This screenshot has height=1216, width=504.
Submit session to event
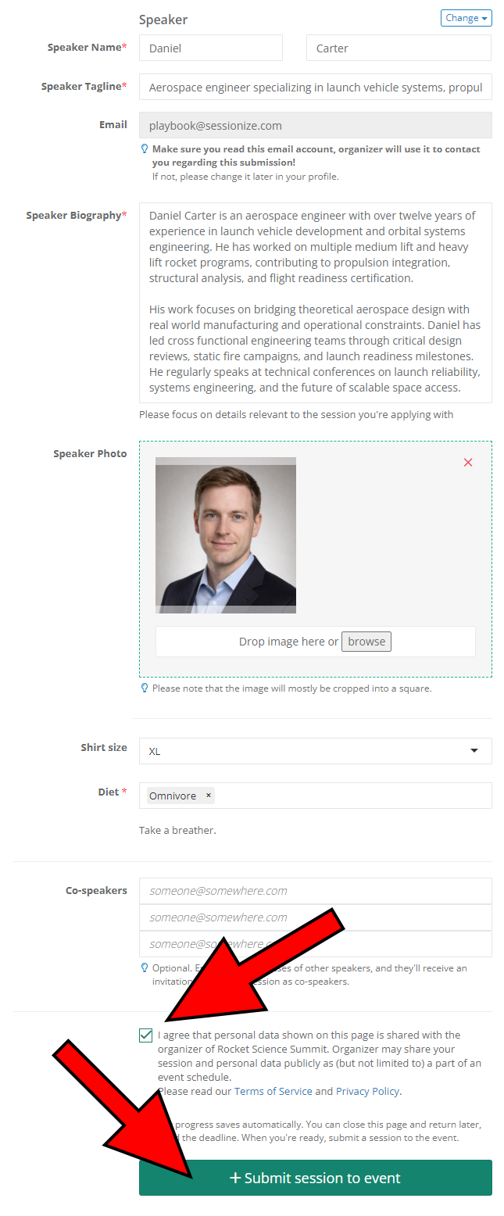(316, 1178)
